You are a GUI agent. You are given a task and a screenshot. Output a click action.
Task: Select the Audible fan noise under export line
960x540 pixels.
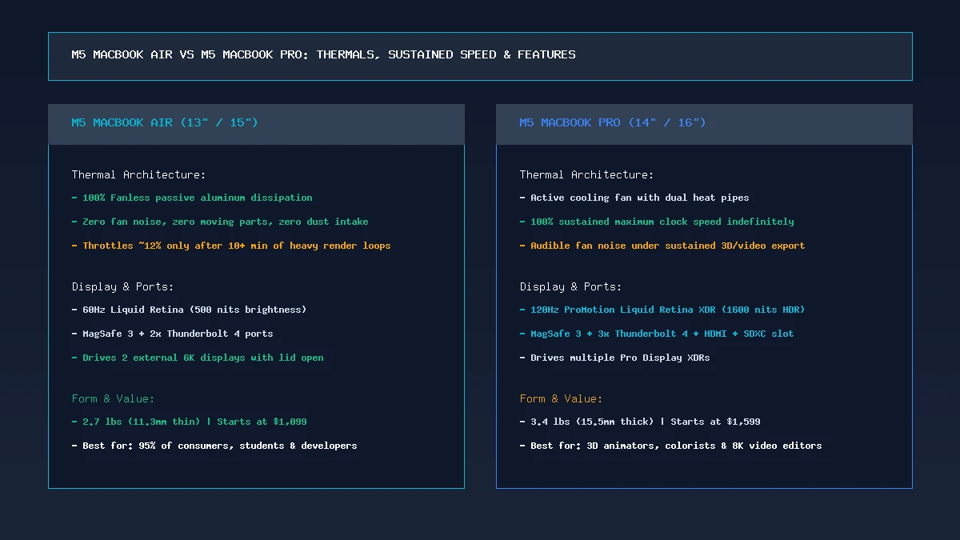click(662, 246)
